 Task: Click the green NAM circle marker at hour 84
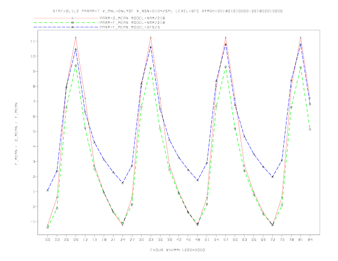click(x=310, y=129)
